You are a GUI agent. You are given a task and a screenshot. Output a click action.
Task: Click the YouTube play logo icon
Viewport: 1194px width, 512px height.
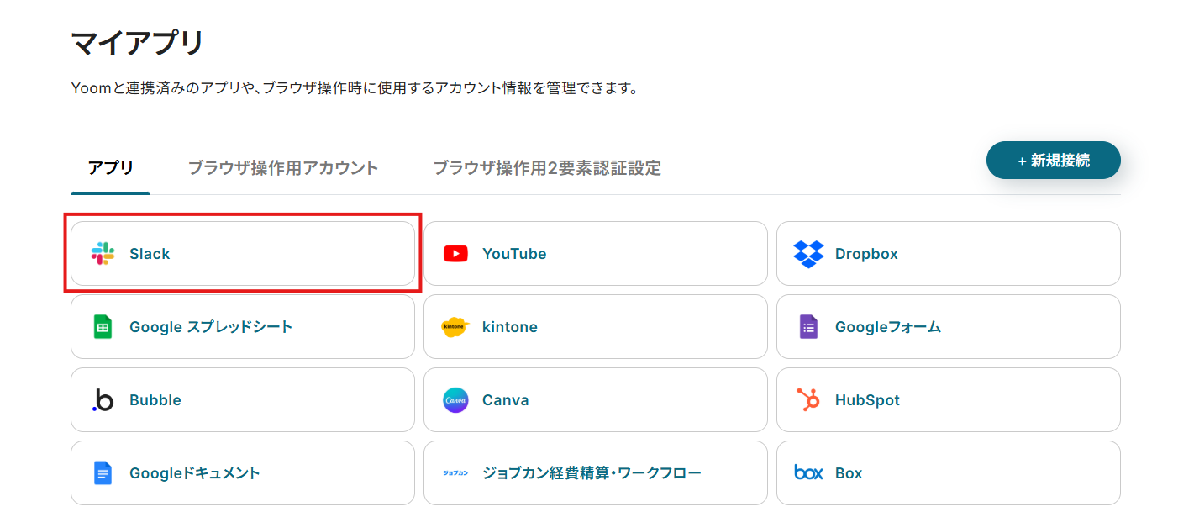coord(455,254)
